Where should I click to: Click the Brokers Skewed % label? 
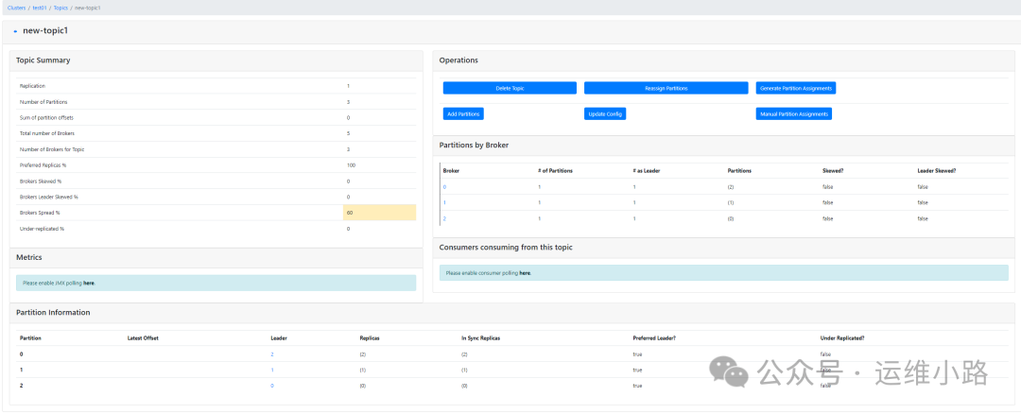pos(41,181)
